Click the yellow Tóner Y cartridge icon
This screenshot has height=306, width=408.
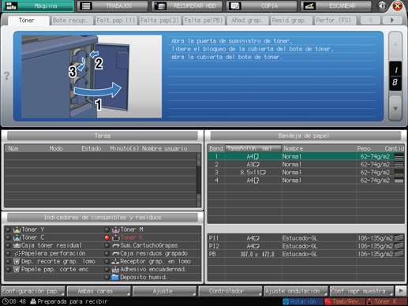click(x=17, y=229)
